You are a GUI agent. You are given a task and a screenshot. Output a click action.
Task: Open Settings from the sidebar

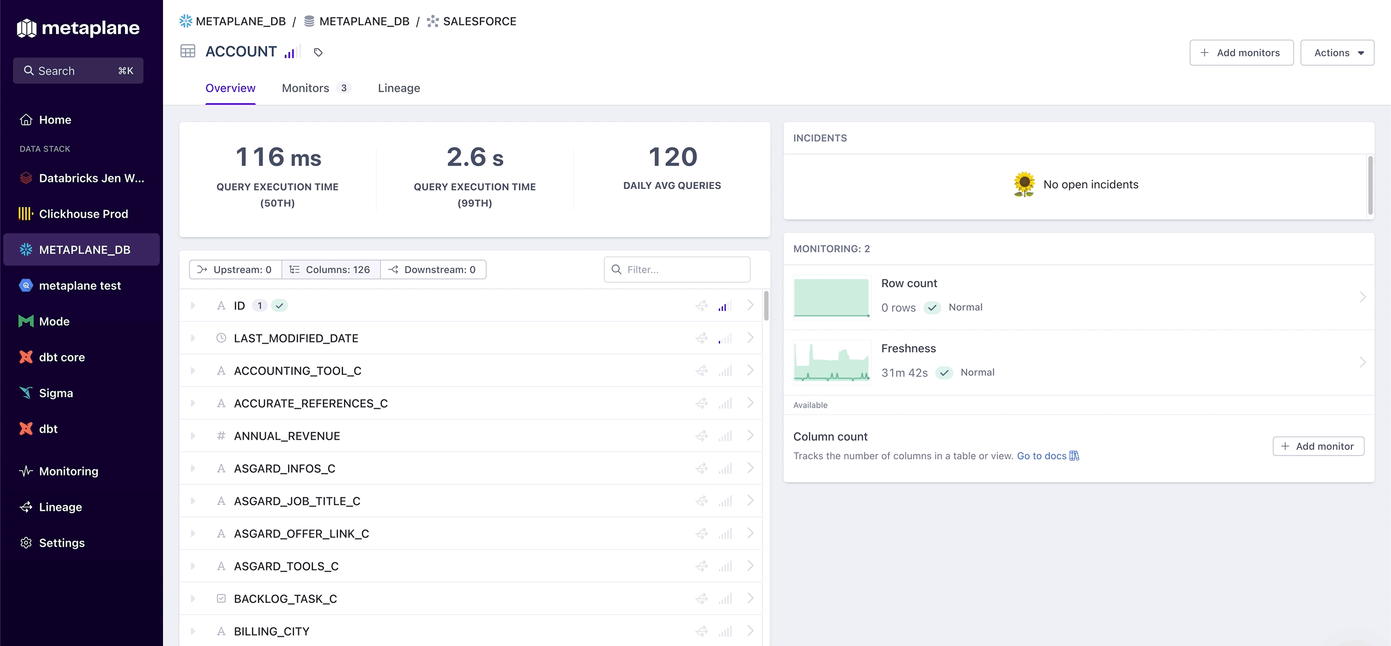(61, 543)
